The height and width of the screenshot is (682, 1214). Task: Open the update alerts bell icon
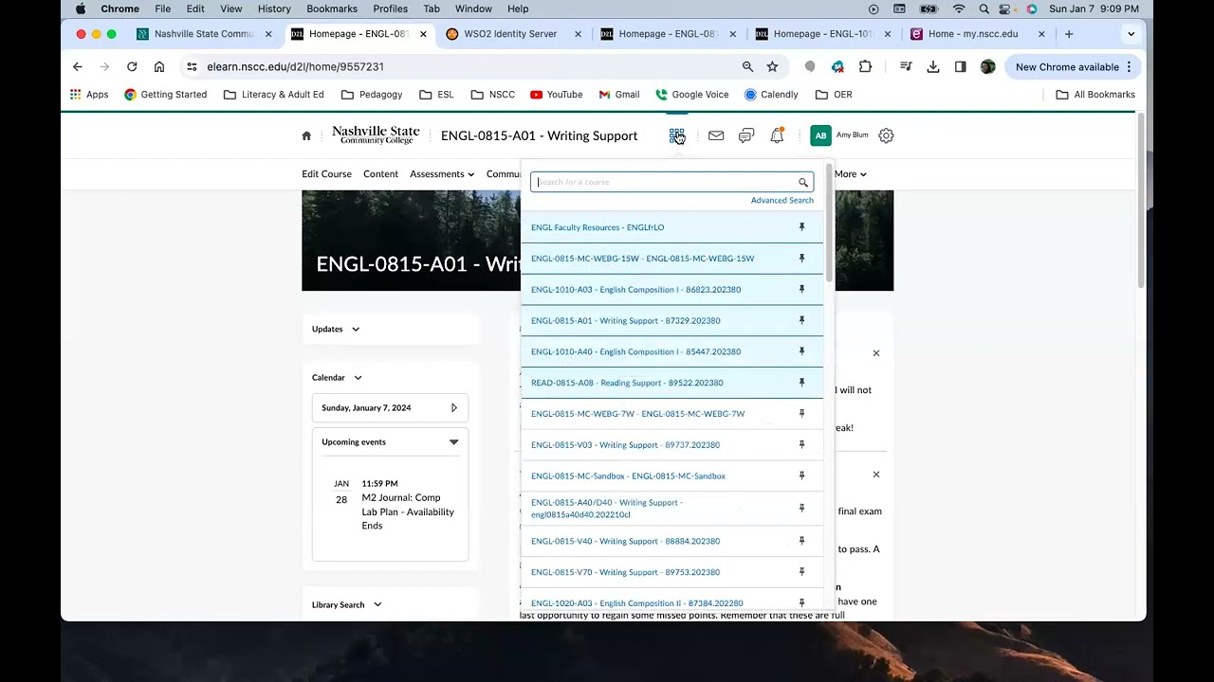tap(777, 135)
